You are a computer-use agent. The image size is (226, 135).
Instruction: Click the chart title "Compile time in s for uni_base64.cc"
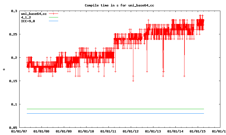[x=113, y=5]
